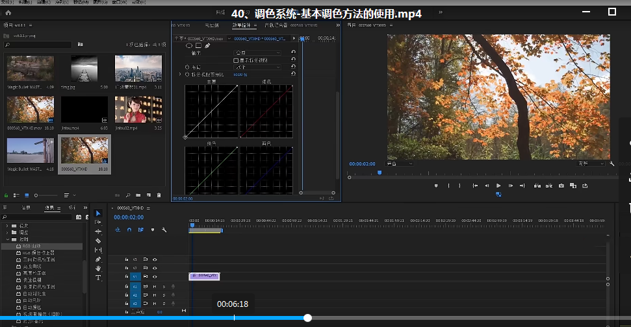The height and width of the screenshot is (327, 631).
Task: Select the Type tool
Action: pyautogui.click(x=98, y=278)
